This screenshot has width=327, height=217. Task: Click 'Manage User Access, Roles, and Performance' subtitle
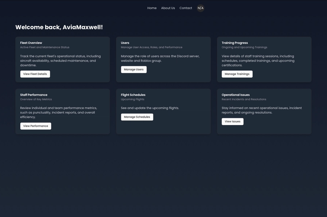(x=152, y=47)
